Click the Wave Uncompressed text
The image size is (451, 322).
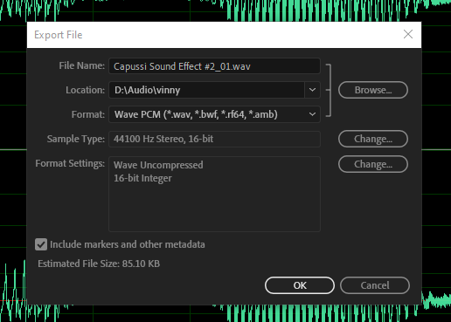pyautogui.click(x=158, y=165)
